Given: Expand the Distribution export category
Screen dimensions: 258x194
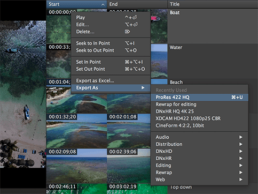Looking at the screenshot, I should coord(199,144).
